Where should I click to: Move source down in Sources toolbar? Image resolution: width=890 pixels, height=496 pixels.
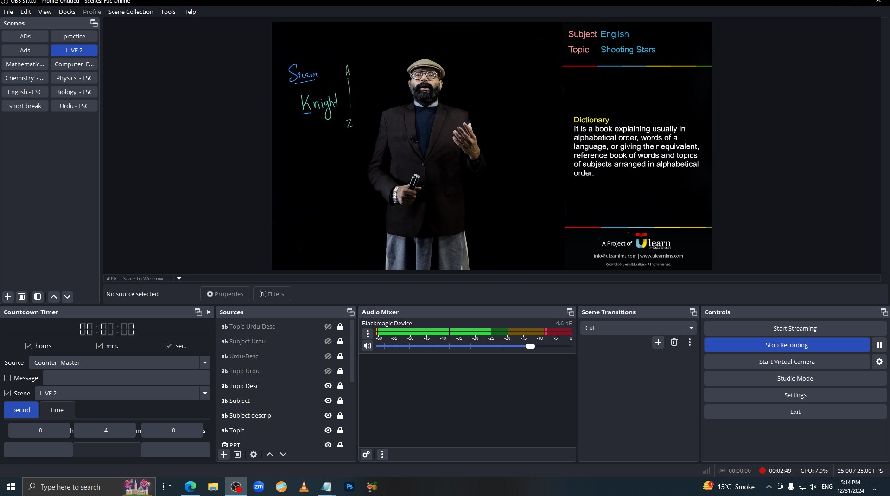pyautogui.click(x=283, y=454)
